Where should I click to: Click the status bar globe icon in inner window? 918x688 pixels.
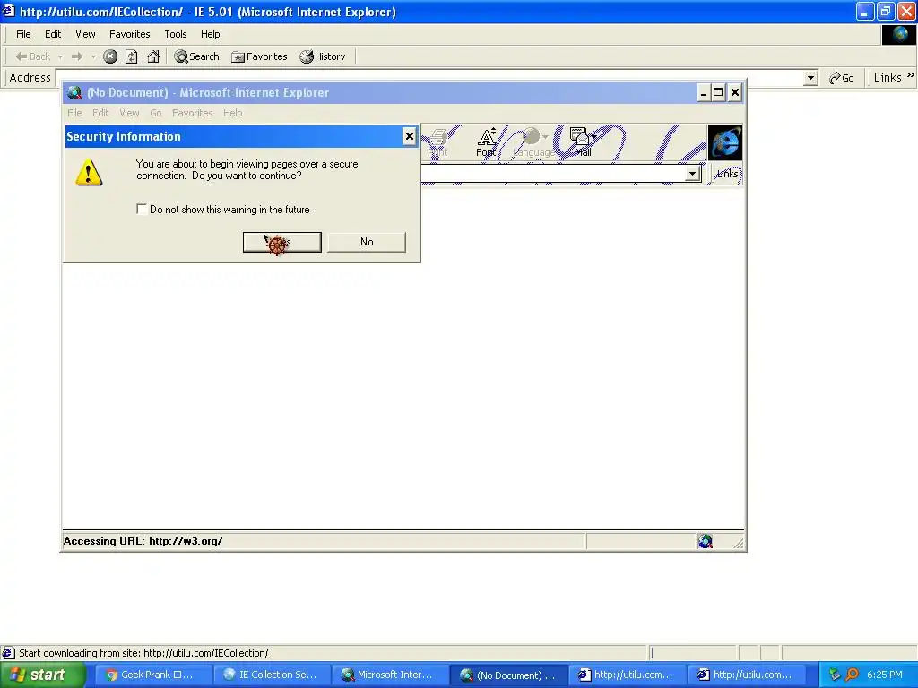706,541
